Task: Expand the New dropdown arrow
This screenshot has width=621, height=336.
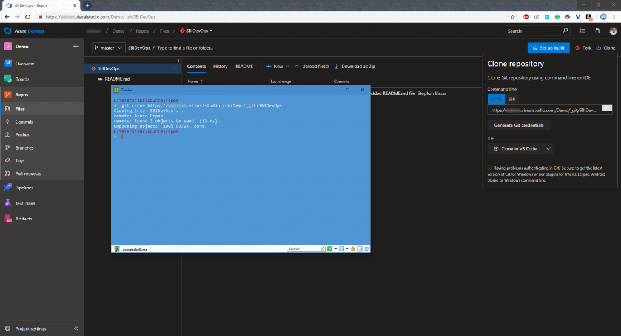Action: [x=287, y=67]
